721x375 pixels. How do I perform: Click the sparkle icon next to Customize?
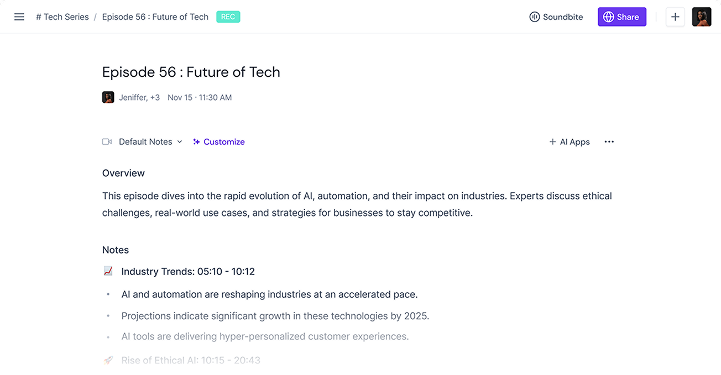click(x=196, y=141)
